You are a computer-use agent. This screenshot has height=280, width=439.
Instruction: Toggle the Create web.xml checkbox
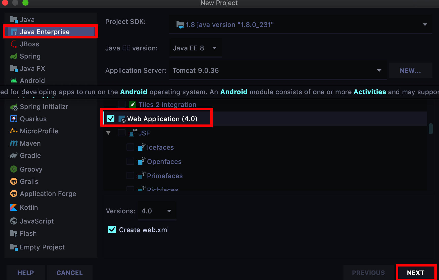112,230
